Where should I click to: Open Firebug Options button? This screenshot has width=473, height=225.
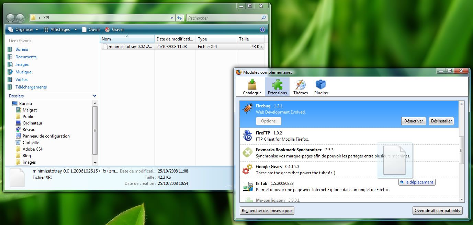pos(268,121)
